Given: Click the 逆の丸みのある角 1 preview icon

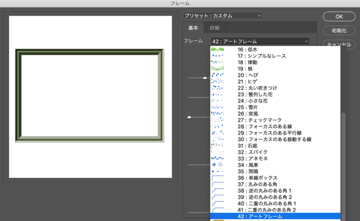Looking at the screenshot, I should (x=218, y=190).
